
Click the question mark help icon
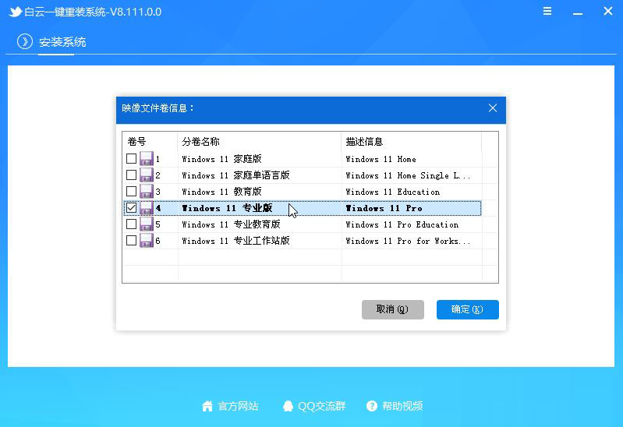coord(372,406)
